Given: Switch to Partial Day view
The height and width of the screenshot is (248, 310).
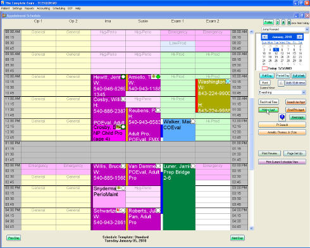Looking at the screenshot, I should pos(283,75).
